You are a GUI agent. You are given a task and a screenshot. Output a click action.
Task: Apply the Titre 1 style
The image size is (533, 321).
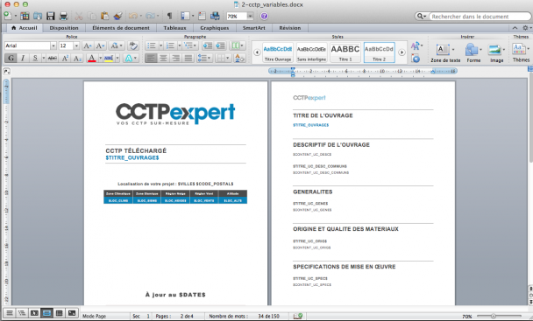[345, 52]
